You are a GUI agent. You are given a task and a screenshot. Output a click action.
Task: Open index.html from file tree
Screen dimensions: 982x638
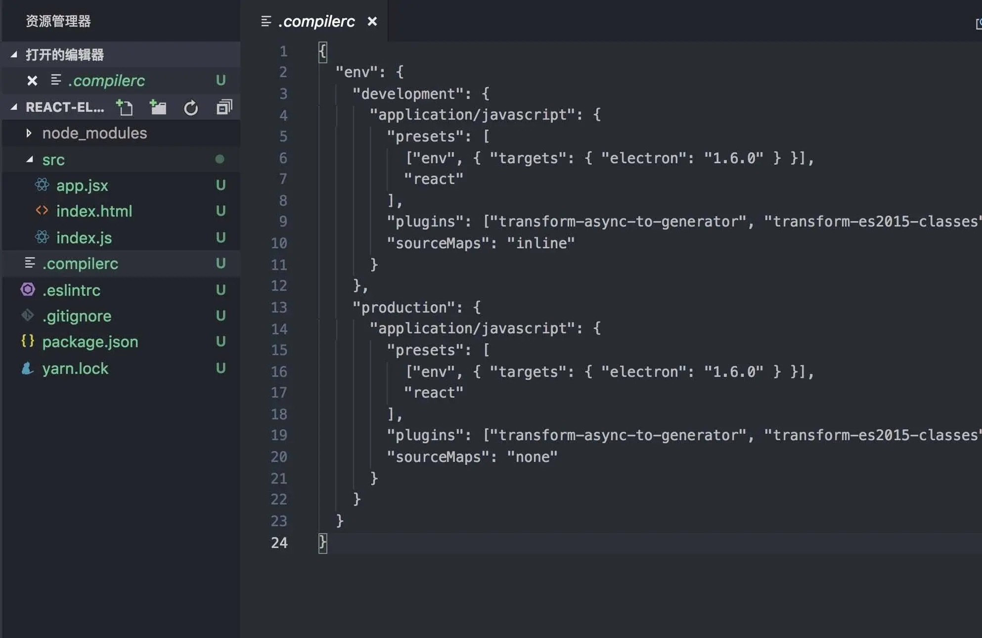(94, 211)
